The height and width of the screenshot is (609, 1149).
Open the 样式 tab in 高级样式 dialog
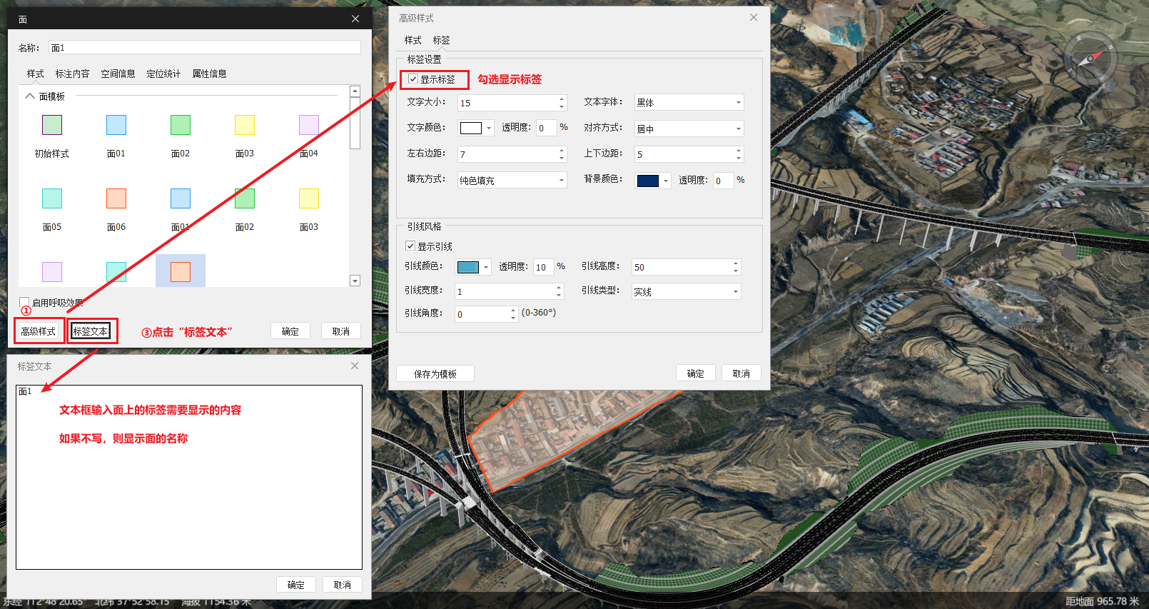412,40
